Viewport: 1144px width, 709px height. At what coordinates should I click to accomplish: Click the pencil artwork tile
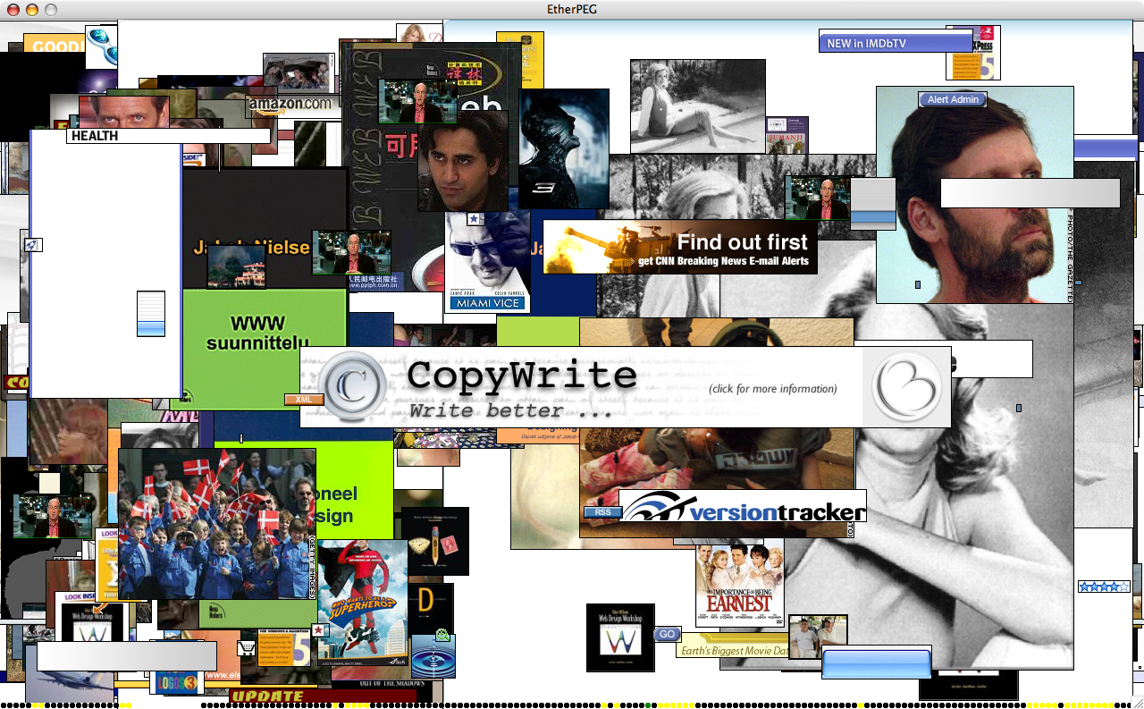point(435,541)
